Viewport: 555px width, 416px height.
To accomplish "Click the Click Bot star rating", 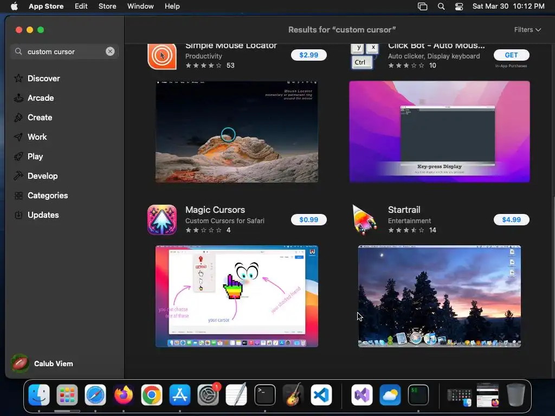I will coord(406,66).
